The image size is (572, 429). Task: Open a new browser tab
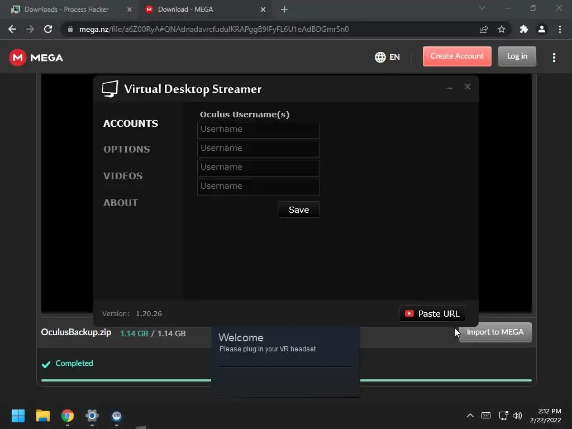[284, 9]
